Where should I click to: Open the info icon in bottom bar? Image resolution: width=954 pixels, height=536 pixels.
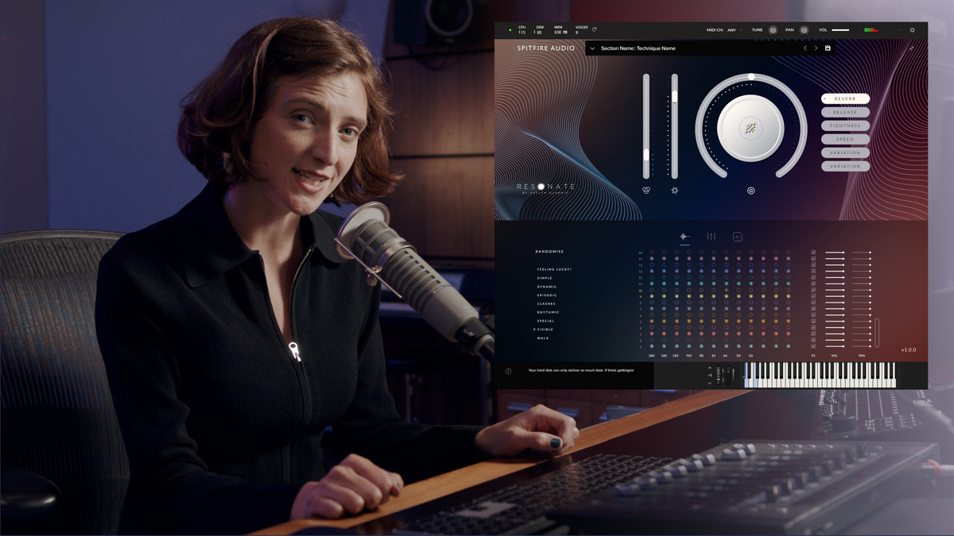pyautogui.click(x=509, y=371)
